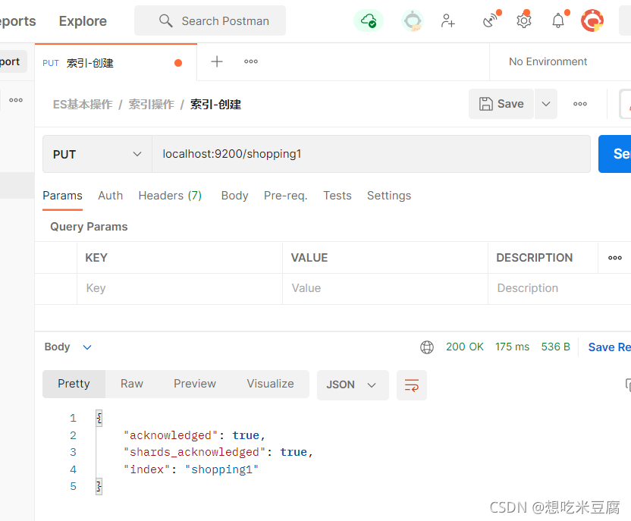Click the 536 B response size

[x=555, y=347]
